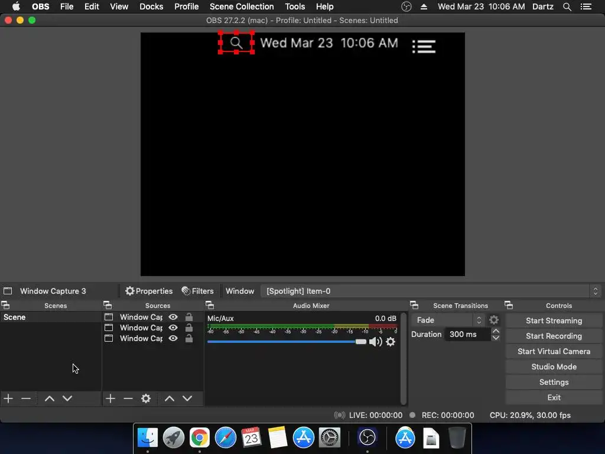The width and height of the screenshot is (605, 454).
Task: Move scene down
Action: (67, 398)
